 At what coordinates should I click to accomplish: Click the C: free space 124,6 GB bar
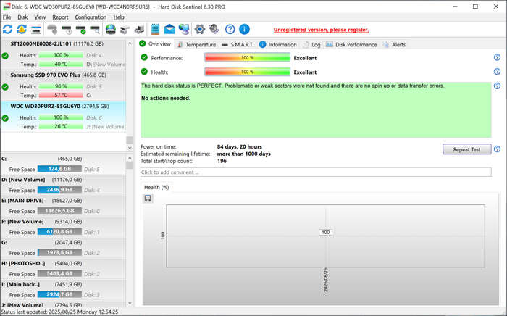[x=59, y=169]
